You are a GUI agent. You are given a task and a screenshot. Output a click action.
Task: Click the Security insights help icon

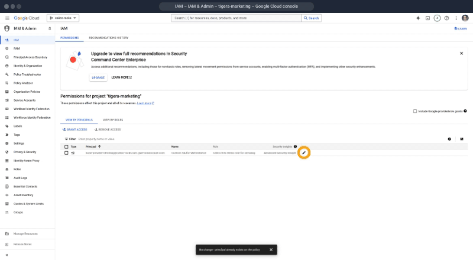pos(295,147)
